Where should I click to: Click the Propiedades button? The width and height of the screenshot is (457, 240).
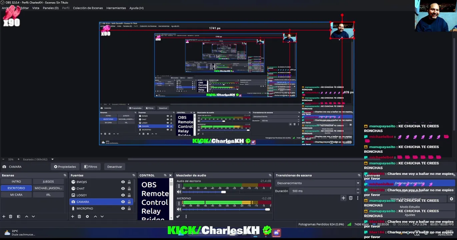(x=65, y=167)
